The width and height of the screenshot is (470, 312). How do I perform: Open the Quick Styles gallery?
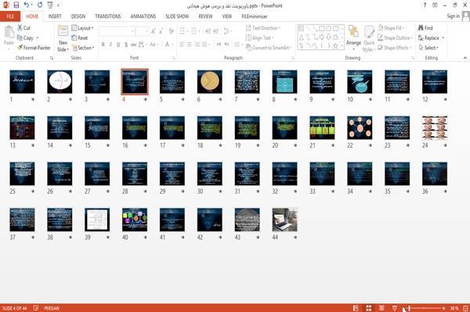pyautogui.click(x=369, y=39)
